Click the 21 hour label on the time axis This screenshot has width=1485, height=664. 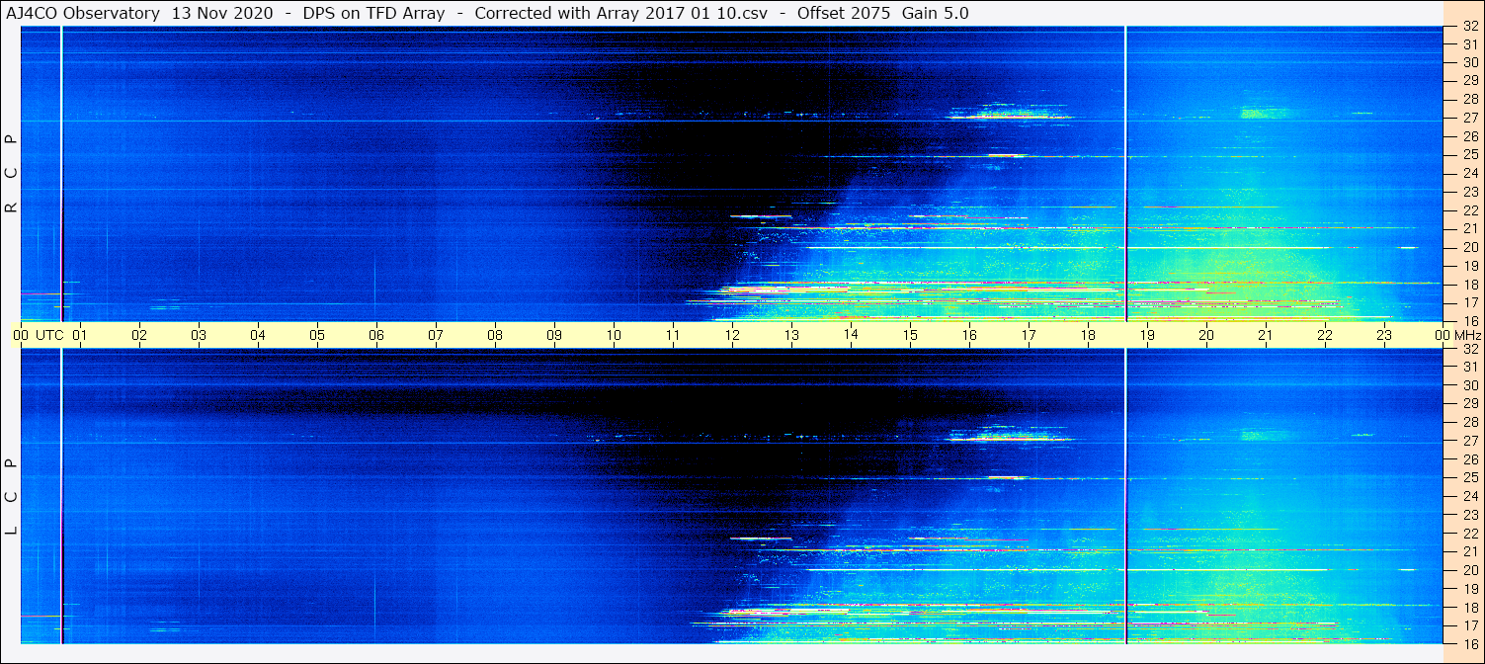click(x=1266, y=335)
